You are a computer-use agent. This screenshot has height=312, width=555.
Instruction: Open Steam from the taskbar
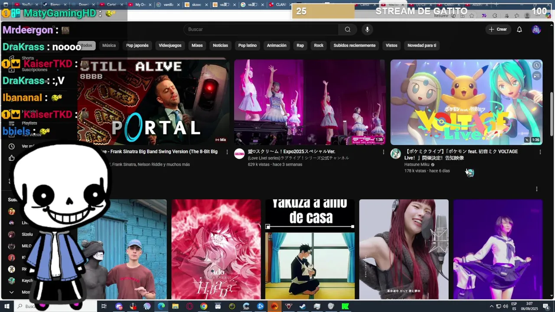[303, 306]
